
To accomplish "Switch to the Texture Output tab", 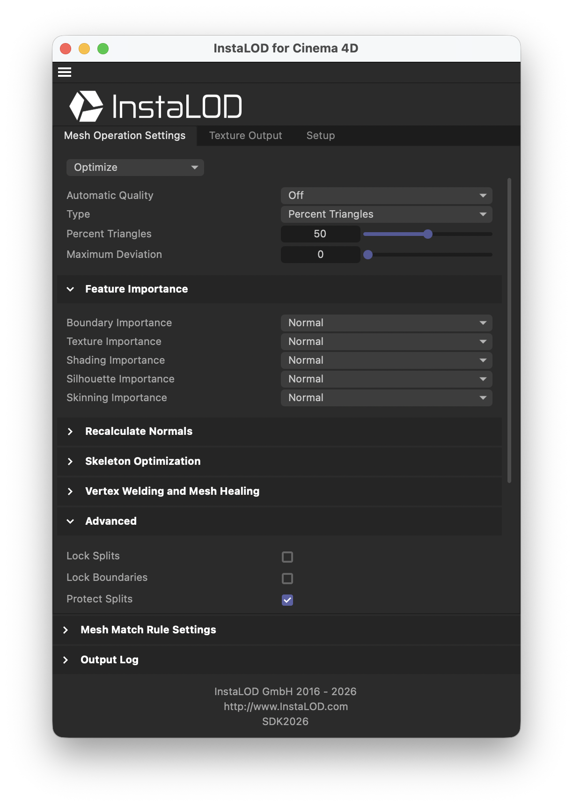I will click(245, 136).
